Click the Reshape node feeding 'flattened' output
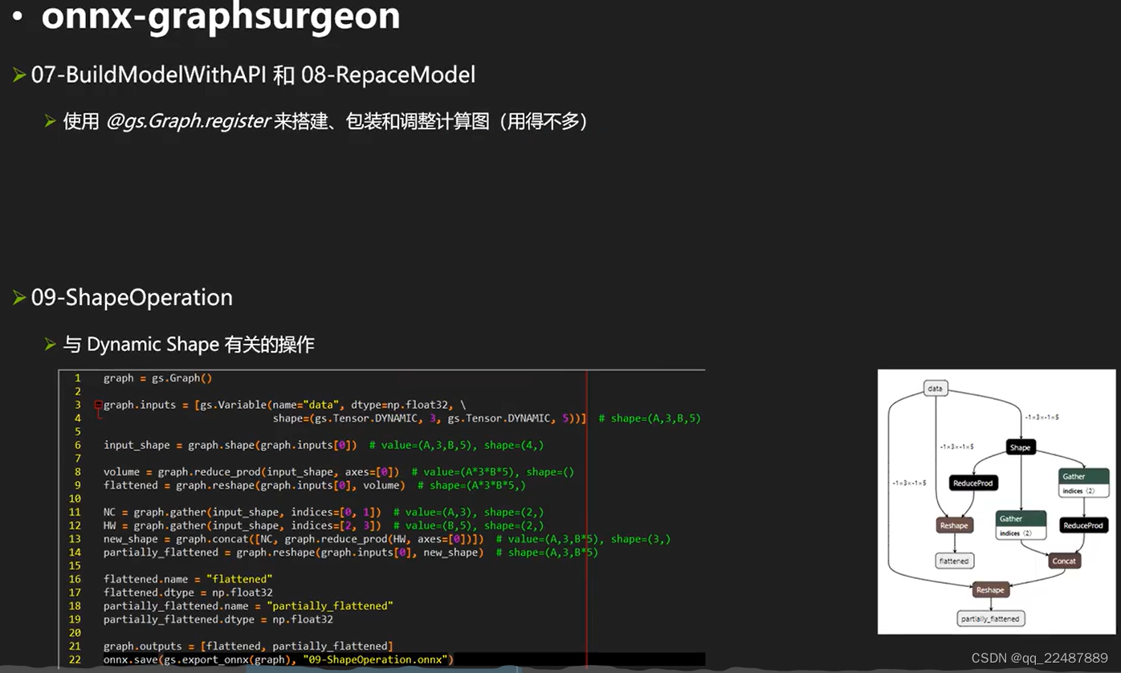This screenshot has width=1121, height=673. (955, 525)
